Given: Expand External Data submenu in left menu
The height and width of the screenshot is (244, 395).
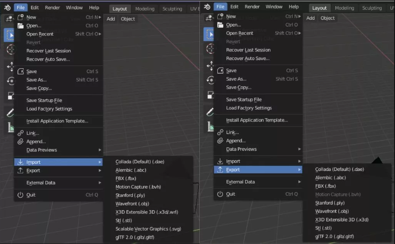Looking at the screenshot, I should (x=100, y=183).
